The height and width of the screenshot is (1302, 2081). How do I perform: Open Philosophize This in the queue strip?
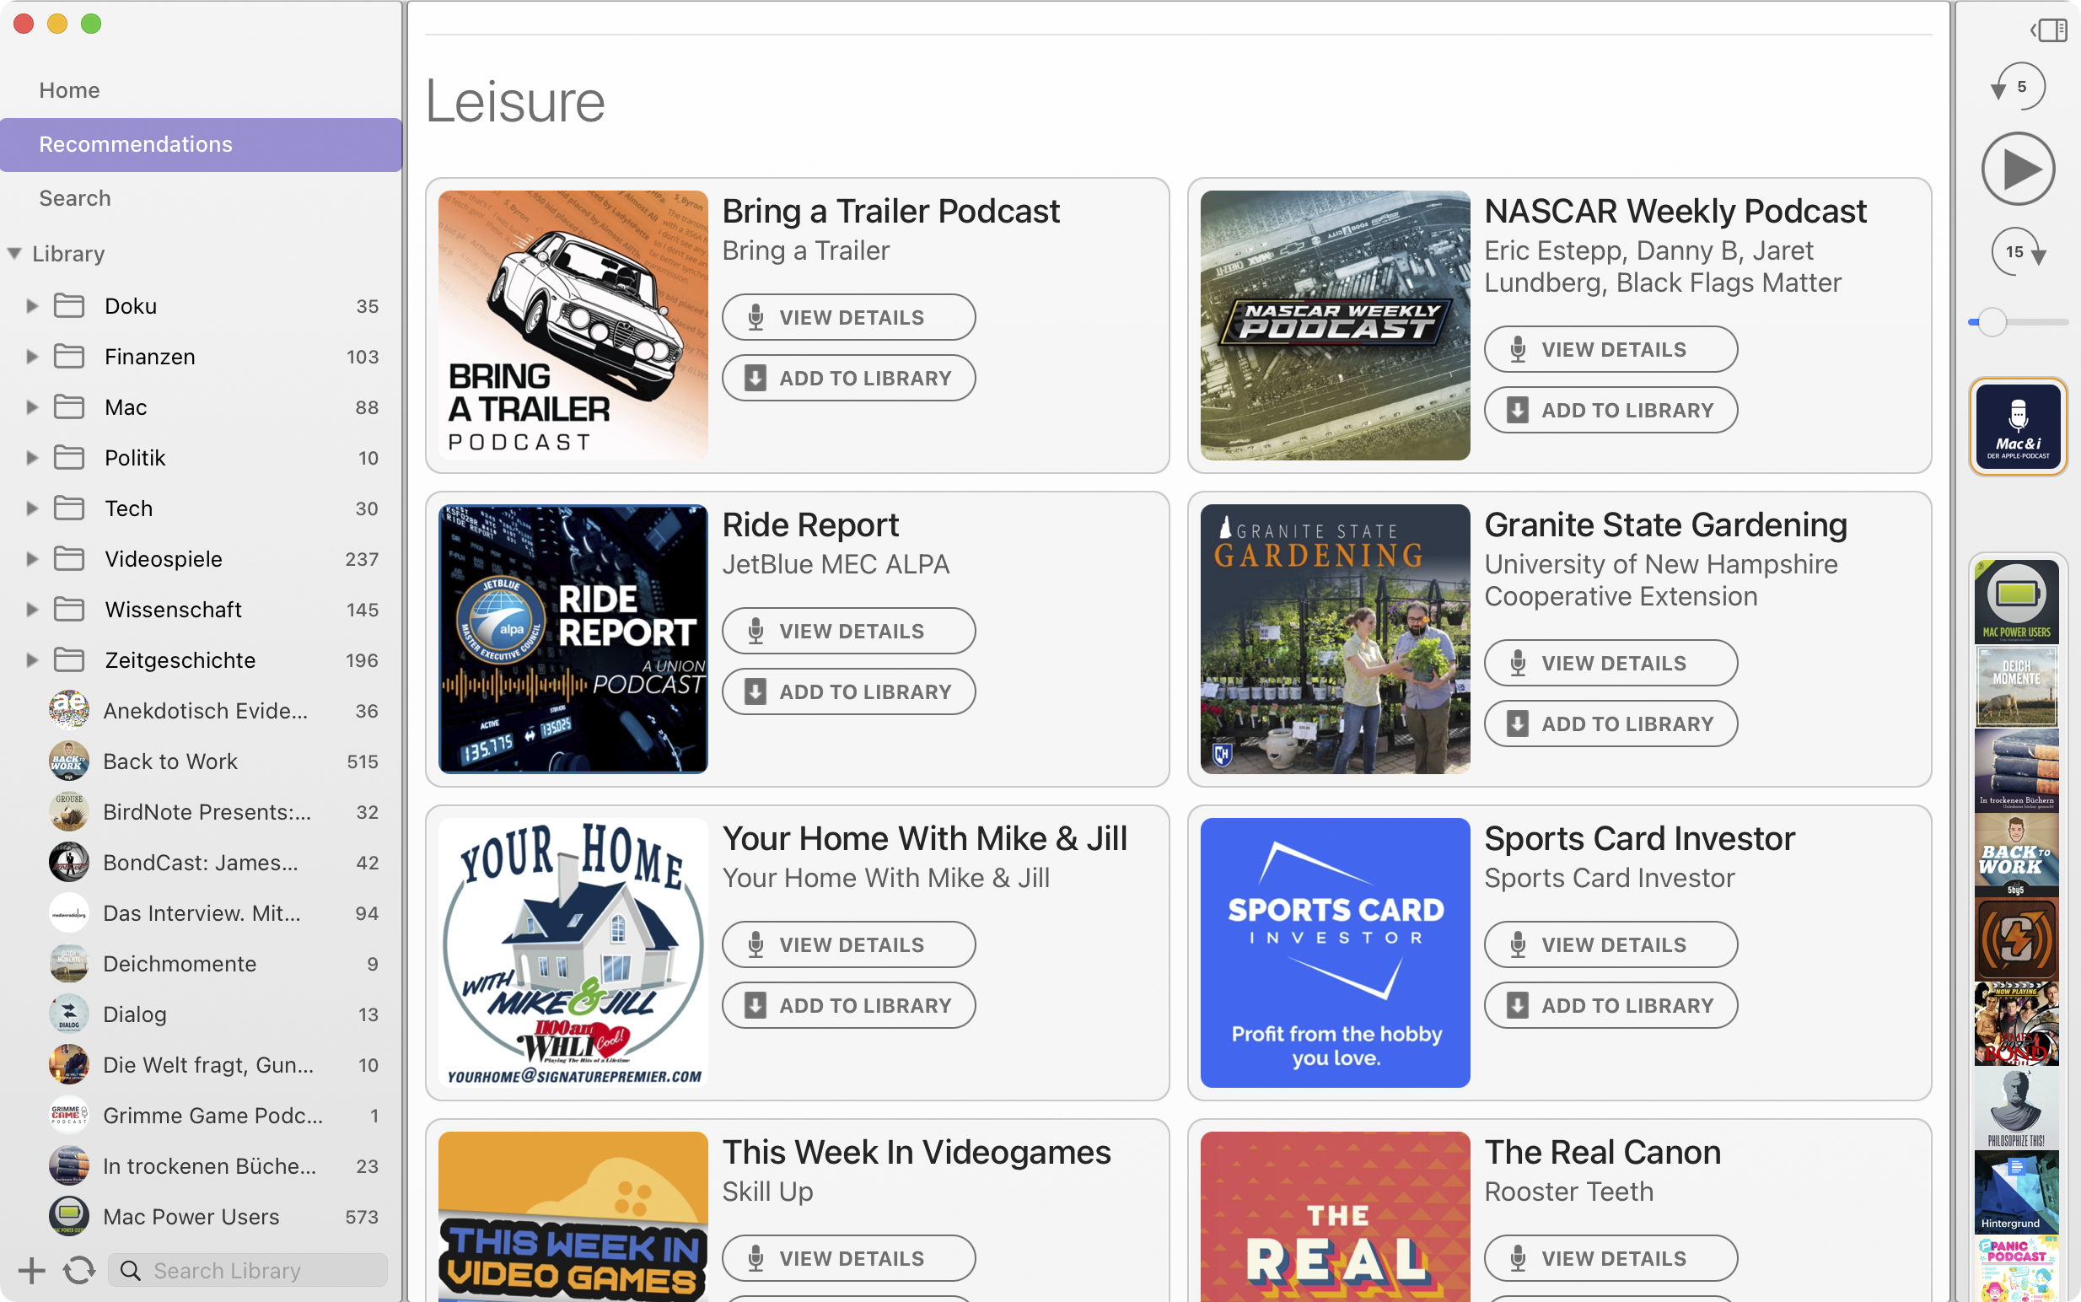click(2015, 1108)
